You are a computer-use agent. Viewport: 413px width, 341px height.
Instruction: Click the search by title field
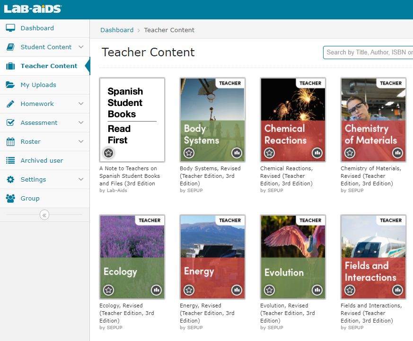[368, 52]
